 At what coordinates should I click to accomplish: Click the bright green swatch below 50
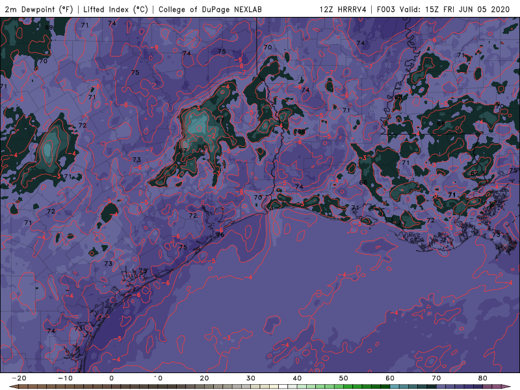348,387
